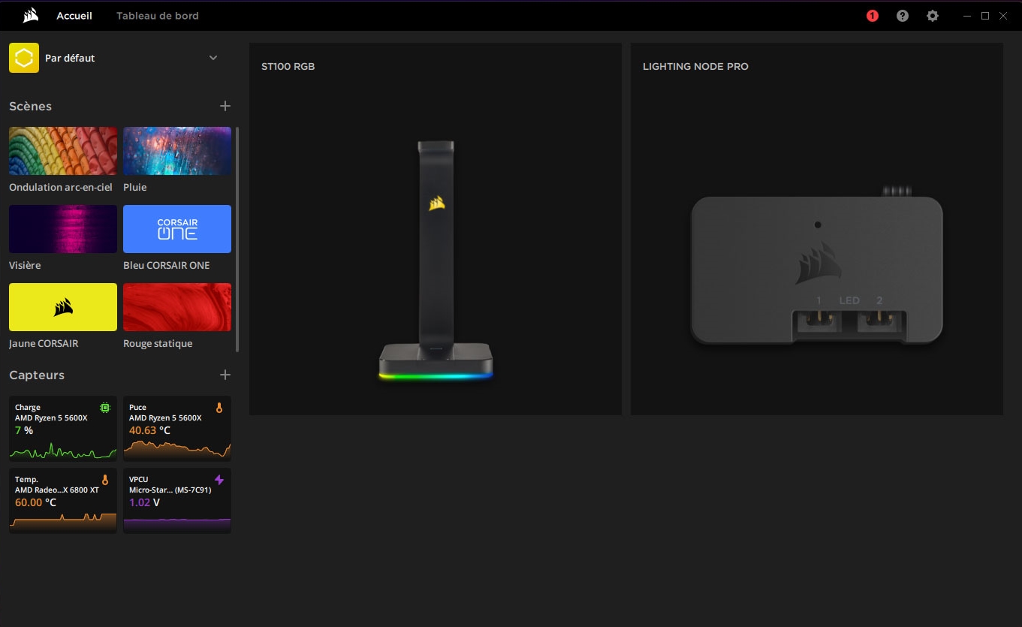Apply the Jaune CORSAIR scene

click(x=63, y=307)
